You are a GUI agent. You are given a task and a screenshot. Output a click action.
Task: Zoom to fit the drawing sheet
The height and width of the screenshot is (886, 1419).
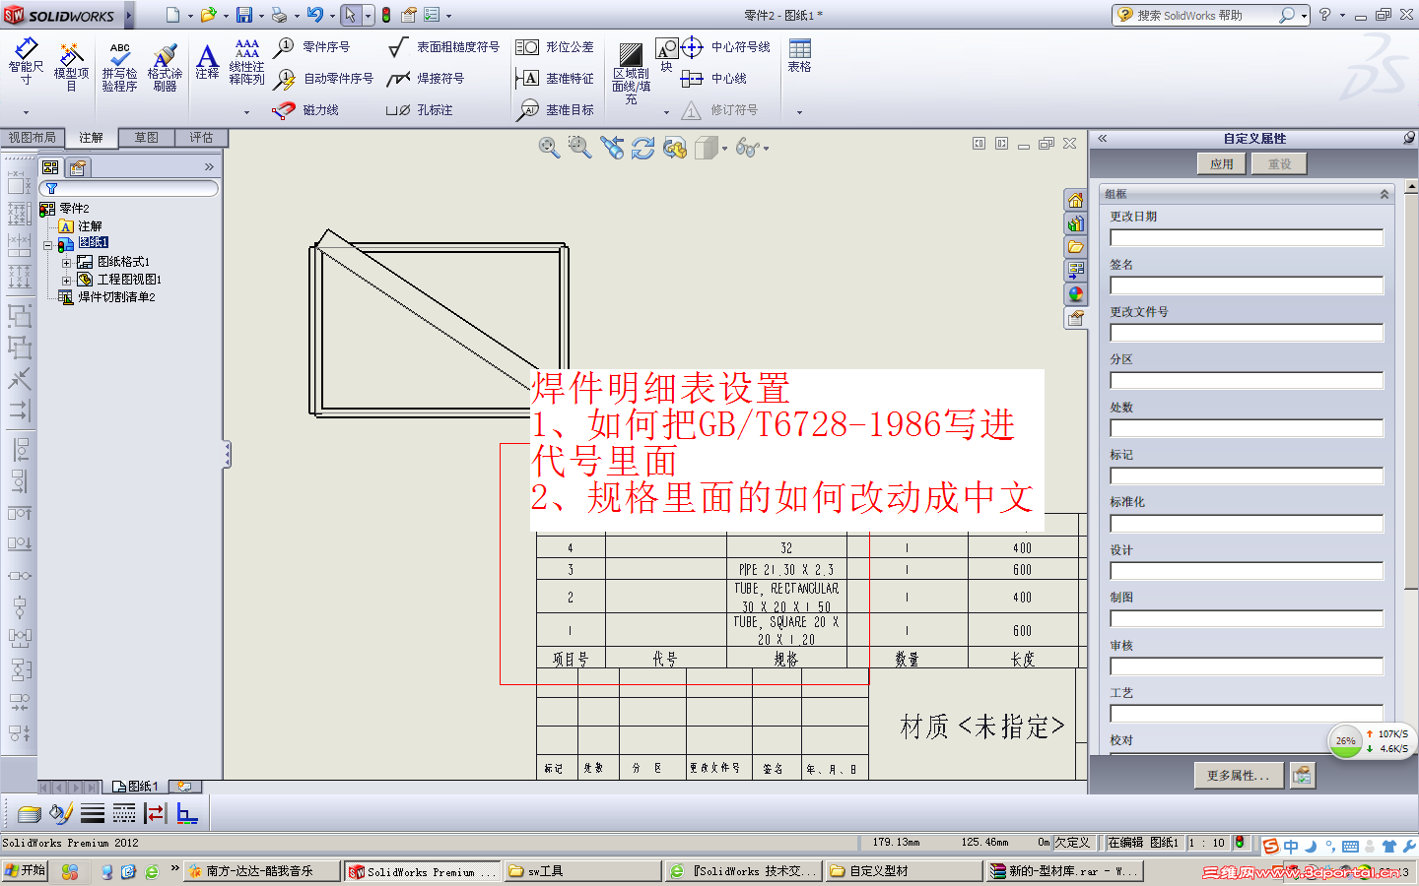point(549,148)
